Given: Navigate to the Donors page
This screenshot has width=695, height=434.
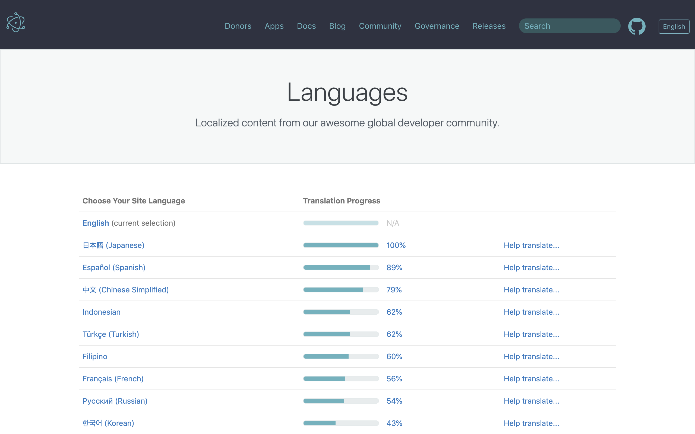Looking at the screenshot, I should tap(238, 26).
